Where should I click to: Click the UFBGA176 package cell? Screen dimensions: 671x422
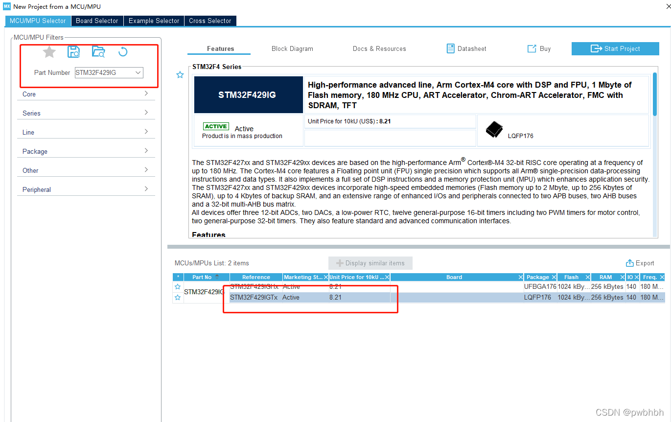(540, 286)
